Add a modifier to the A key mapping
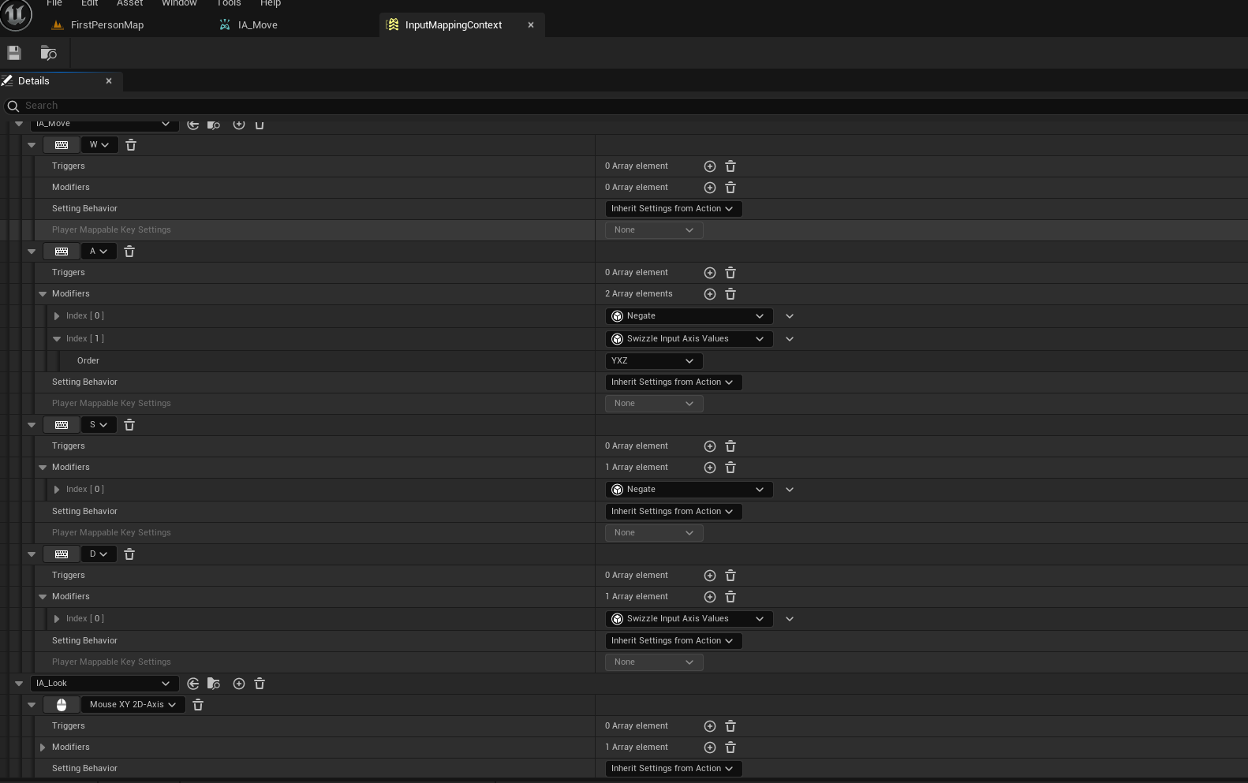 point(709,294)
